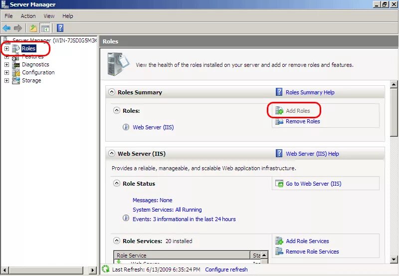Click the Messages: None link
399x276 pixels.
click(153, 200)
